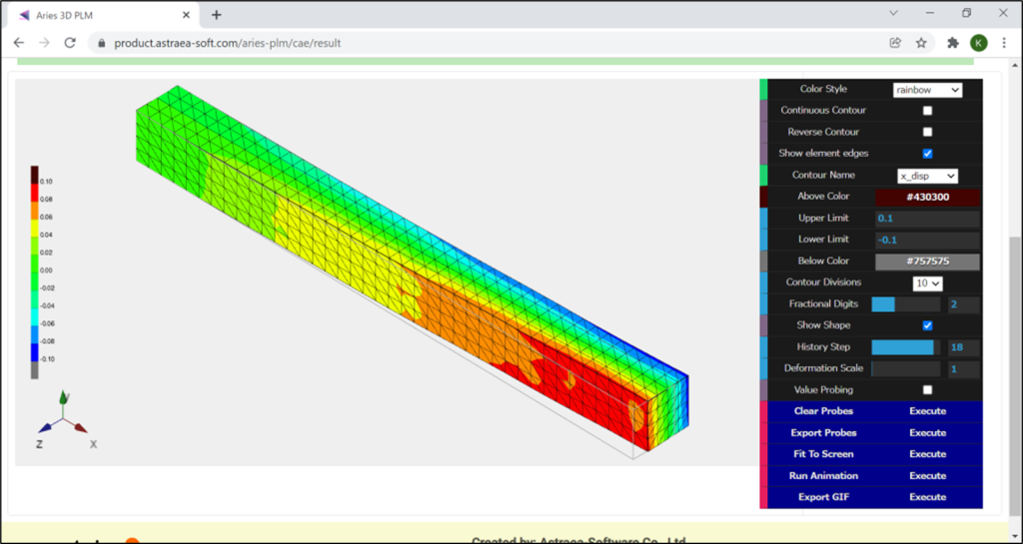Execute Fit To Screen
Viewport: 1023px width, 544px height.
(927, 454)
